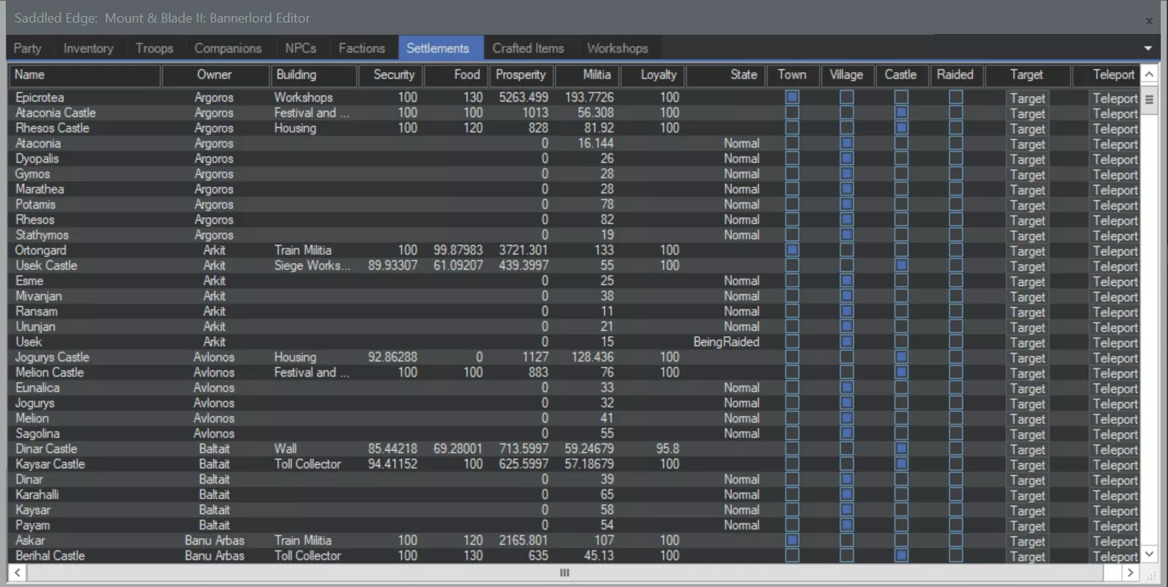Click Teleport button for Marathea
This screenshot has height=587, width=1168.
[1114, 190]
